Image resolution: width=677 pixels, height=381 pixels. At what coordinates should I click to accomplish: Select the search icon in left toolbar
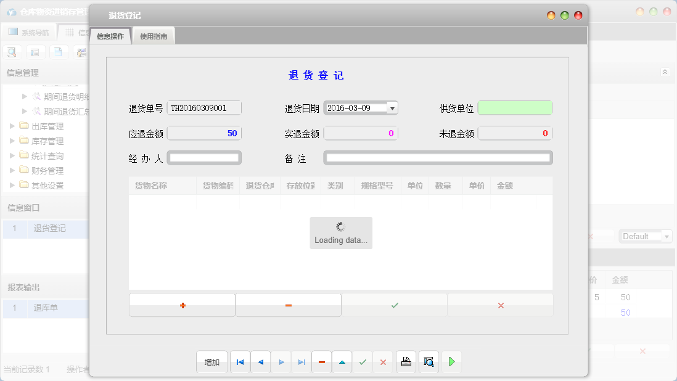tap(12, 52)
